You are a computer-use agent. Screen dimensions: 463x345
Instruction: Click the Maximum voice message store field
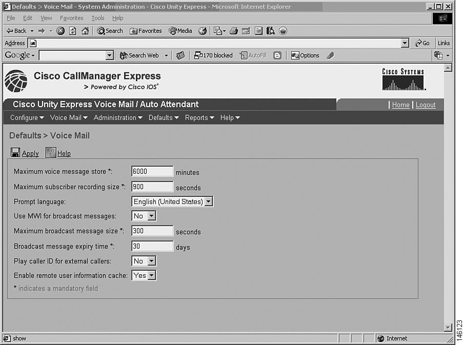pyautogui.click(x=152, y=171)
